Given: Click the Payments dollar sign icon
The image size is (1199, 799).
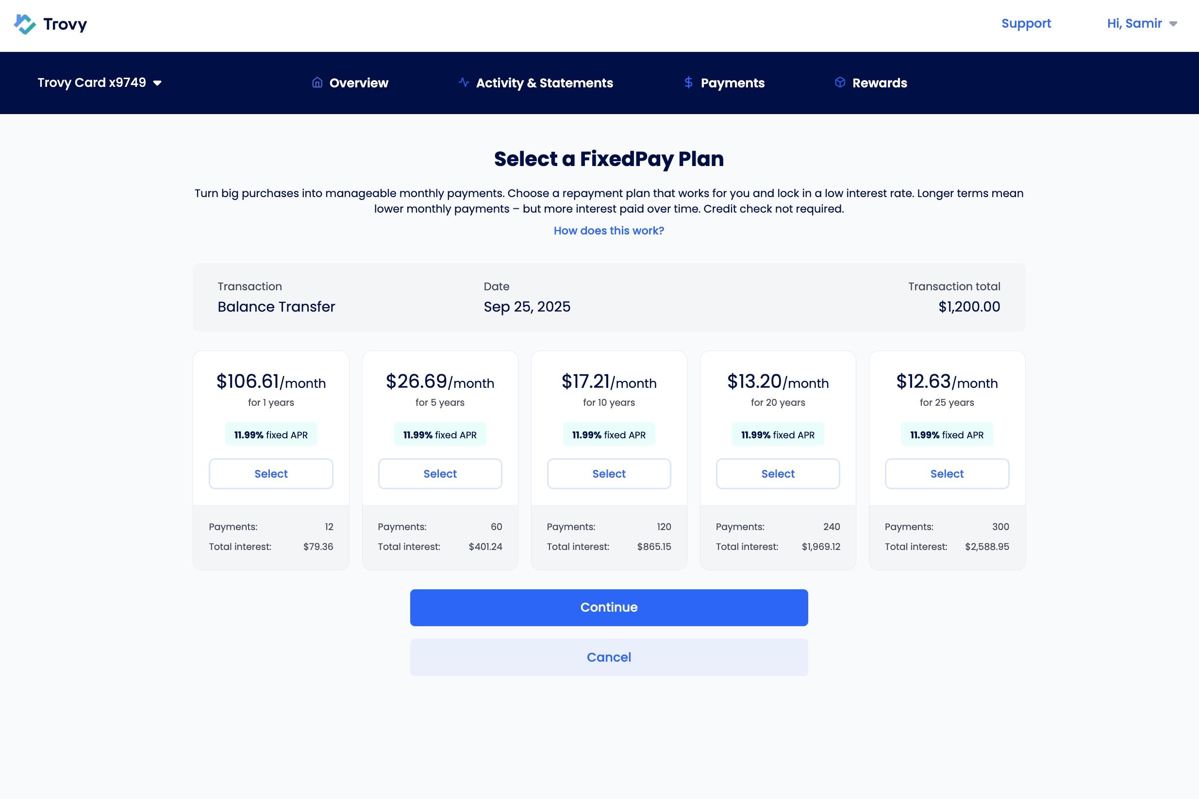Looking at the screenshot, I should tap(688, 83).
